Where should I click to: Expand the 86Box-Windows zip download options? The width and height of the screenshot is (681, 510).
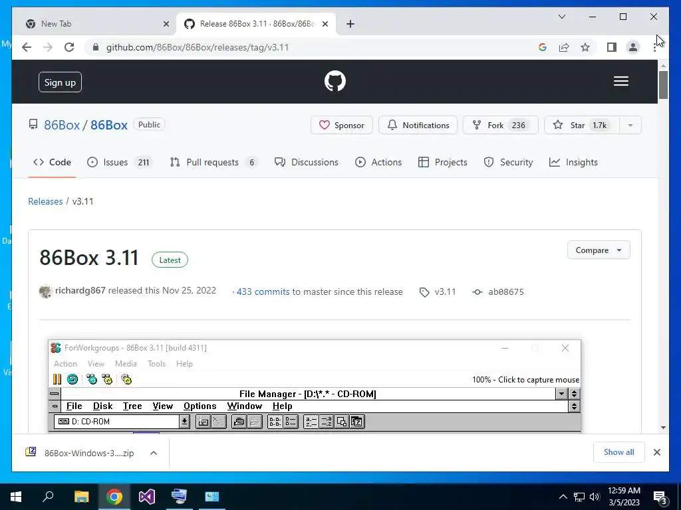(154, 453)
